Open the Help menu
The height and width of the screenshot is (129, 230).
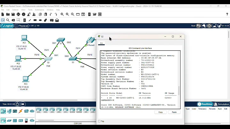[x=58, y=10]
